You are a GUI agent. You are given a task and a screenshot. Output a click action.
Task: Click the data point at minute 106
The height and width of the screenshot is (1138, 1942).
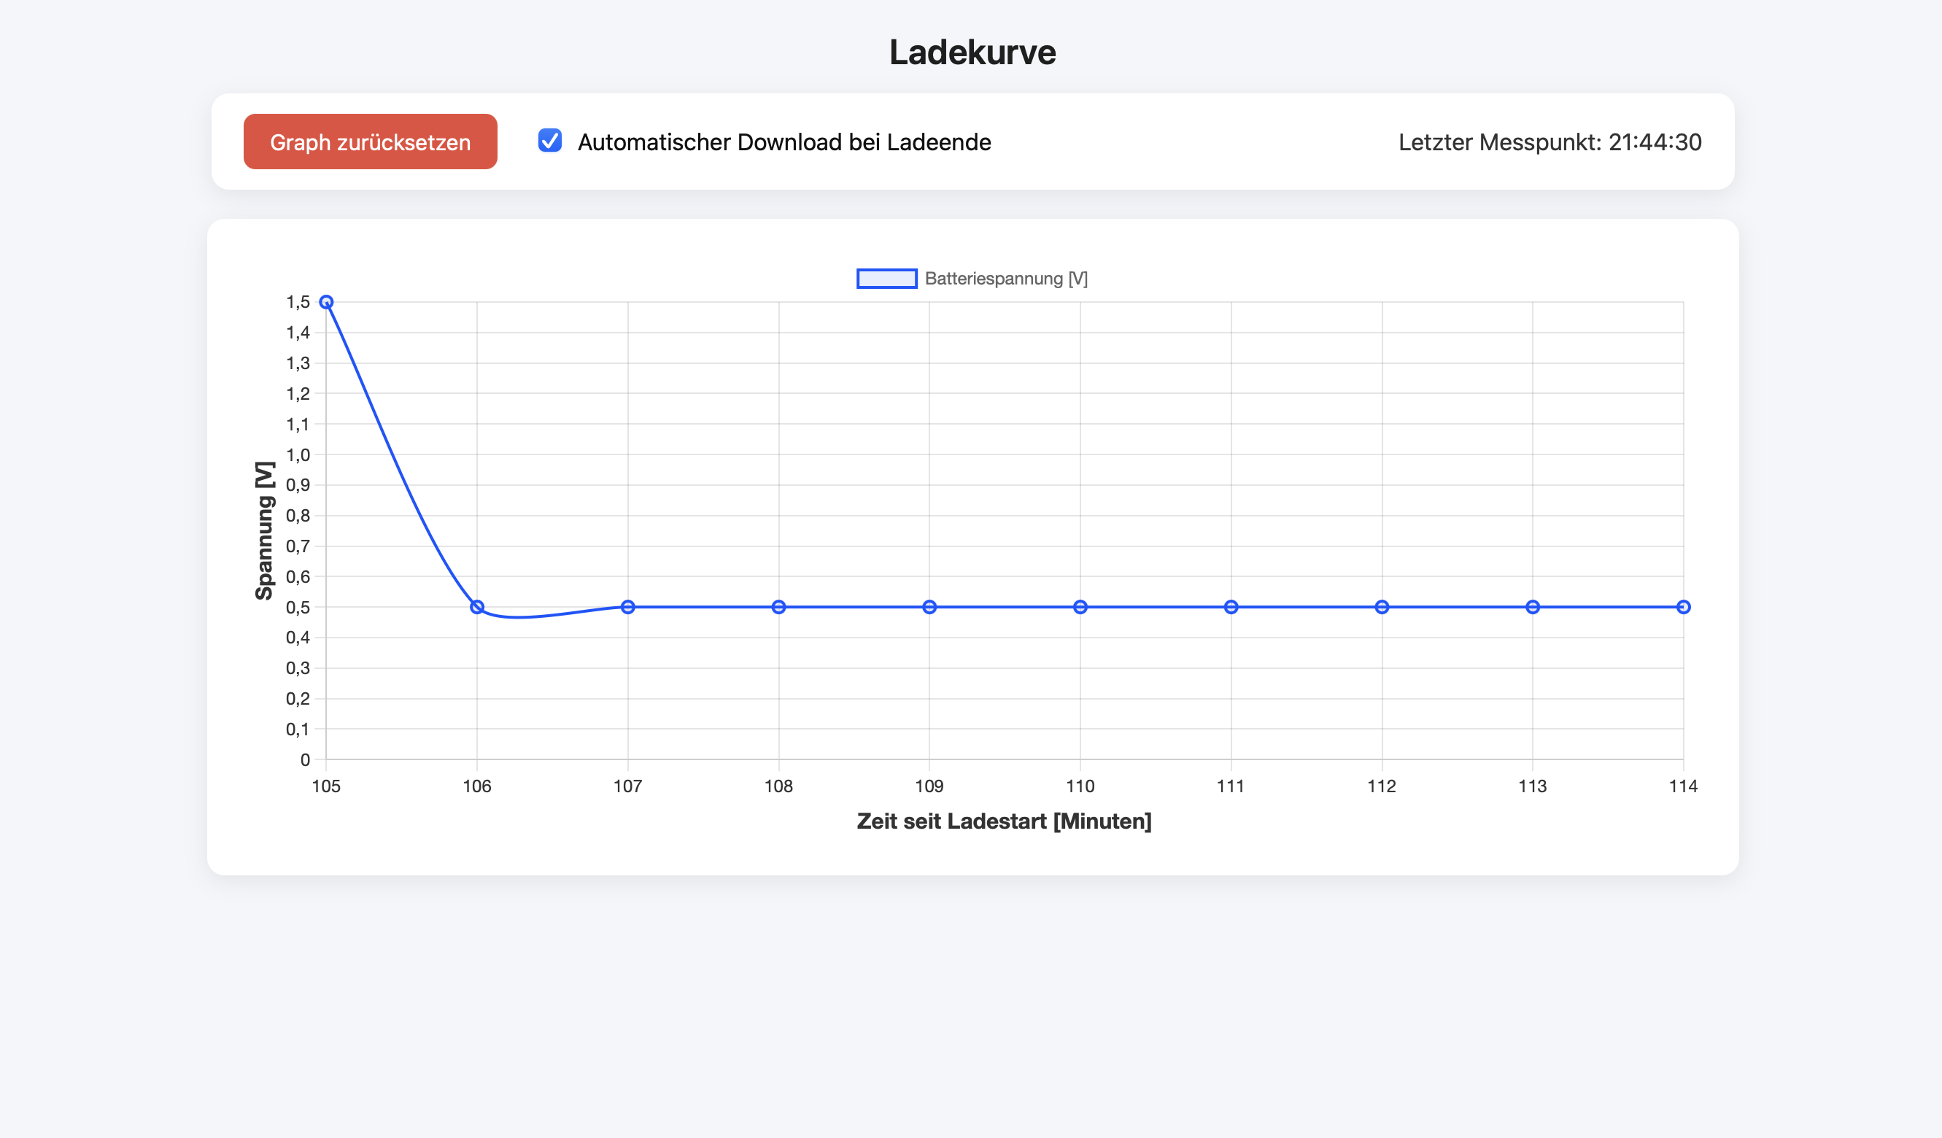477,607
